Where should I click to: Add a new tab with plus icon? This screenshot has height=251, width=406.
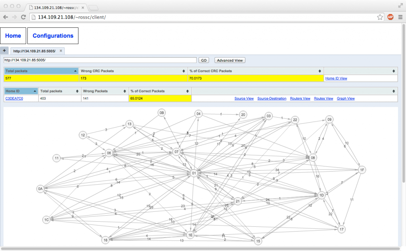point(4,51)
